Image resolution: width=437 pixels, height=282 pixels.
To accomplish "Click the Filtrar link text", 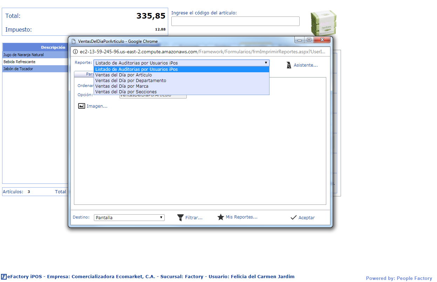I will 194,217.
